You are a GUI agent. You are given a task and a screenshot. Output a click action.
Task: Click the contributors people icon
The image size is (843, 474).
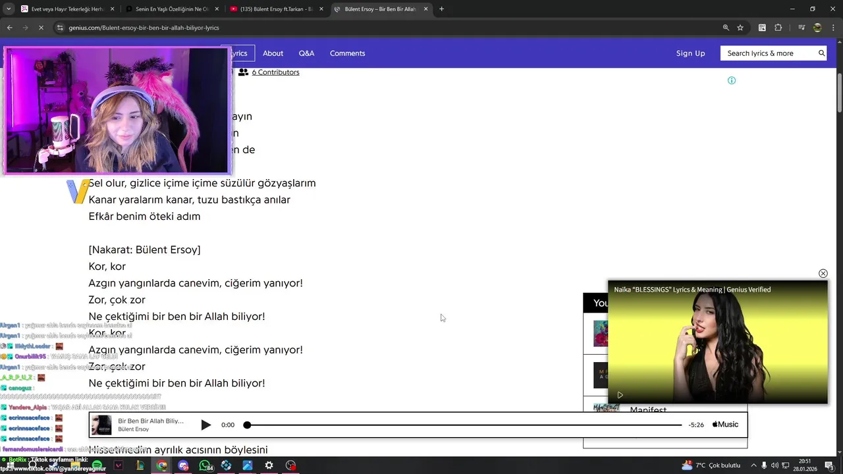tap(243, 72)
